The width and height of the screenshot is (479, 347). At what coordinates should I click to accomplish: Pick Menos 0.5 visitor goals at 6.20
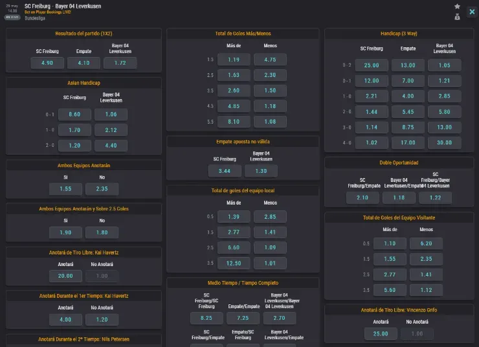pyautogui.click(x=426, y=243)
